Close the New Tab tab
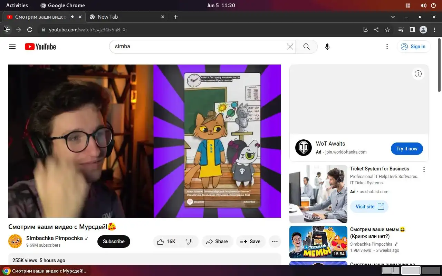The height and width of the screenshot is (276, 442). pos(163,17)
